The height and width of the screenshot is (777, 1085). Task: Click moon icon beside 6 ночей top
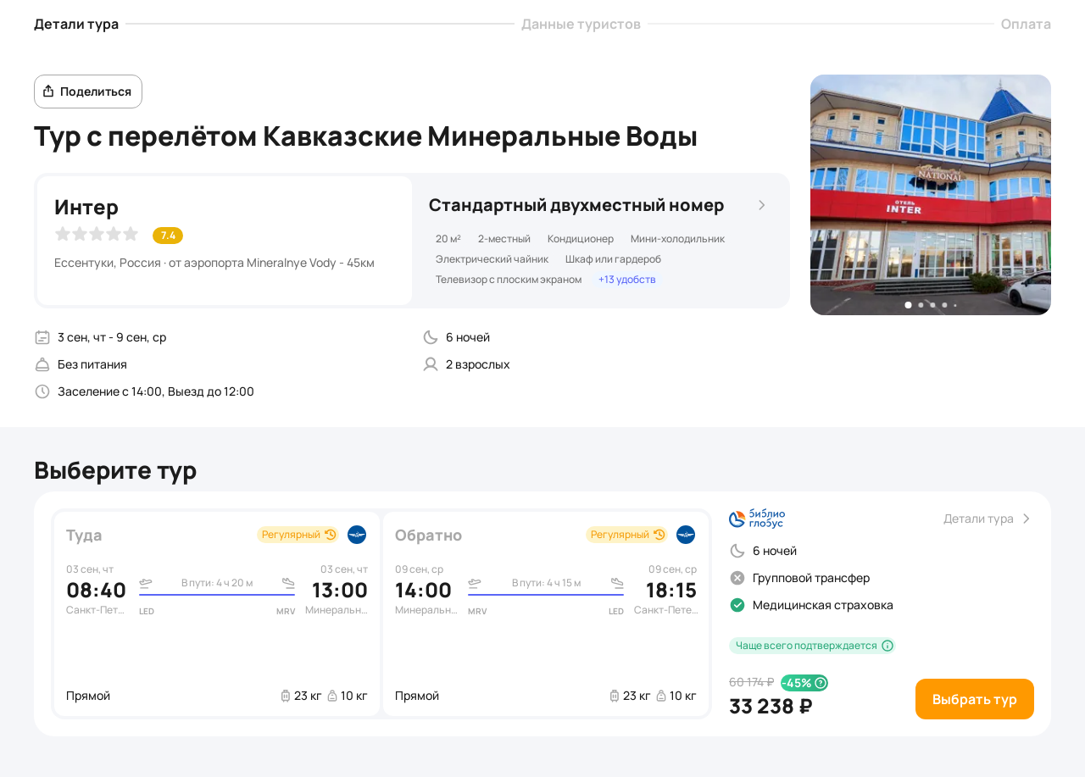click(431, 337)
